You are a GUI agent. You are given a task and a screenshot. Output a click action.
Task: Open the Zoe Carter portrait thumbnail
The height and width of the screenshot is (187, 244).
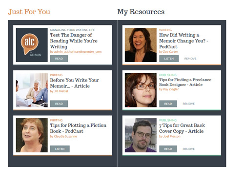pyautogui.click(x=141, y=45)
